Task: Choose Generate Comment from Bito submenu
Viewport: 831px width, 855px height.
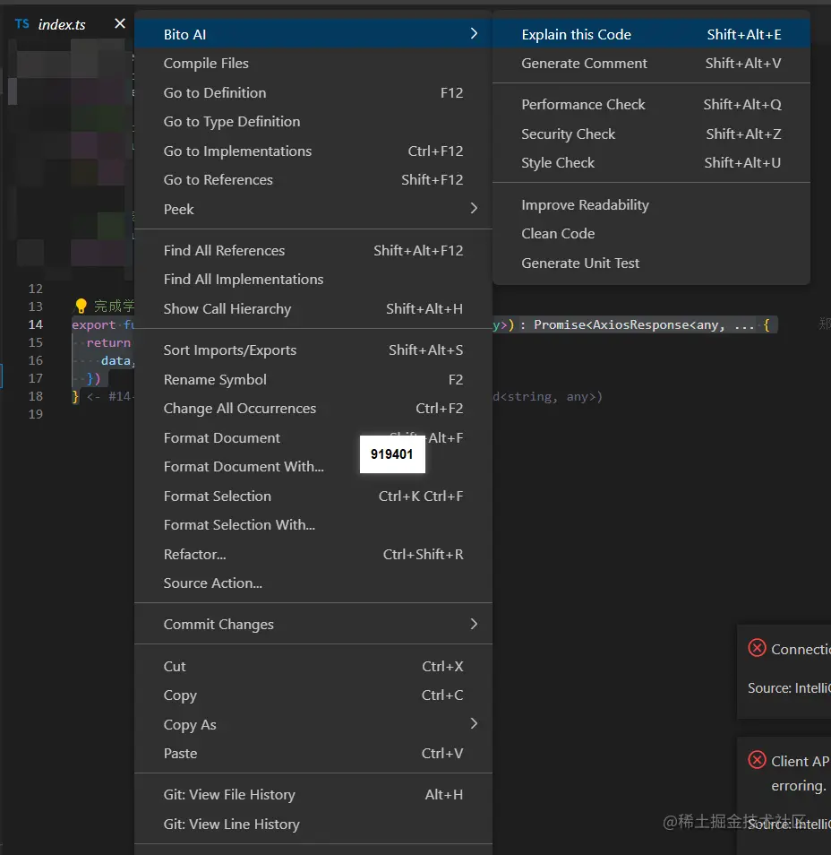Action: coord(651,64)
